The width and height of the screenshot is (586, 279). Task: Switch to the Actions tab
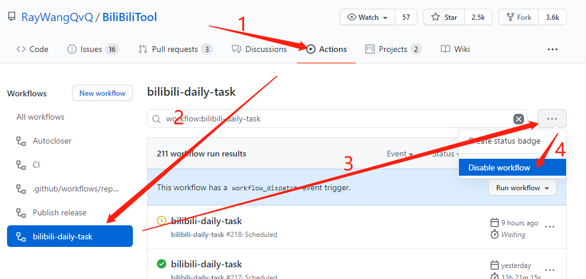point(327,50)
